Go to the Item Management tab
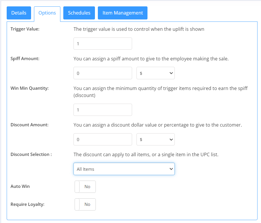 123,13
